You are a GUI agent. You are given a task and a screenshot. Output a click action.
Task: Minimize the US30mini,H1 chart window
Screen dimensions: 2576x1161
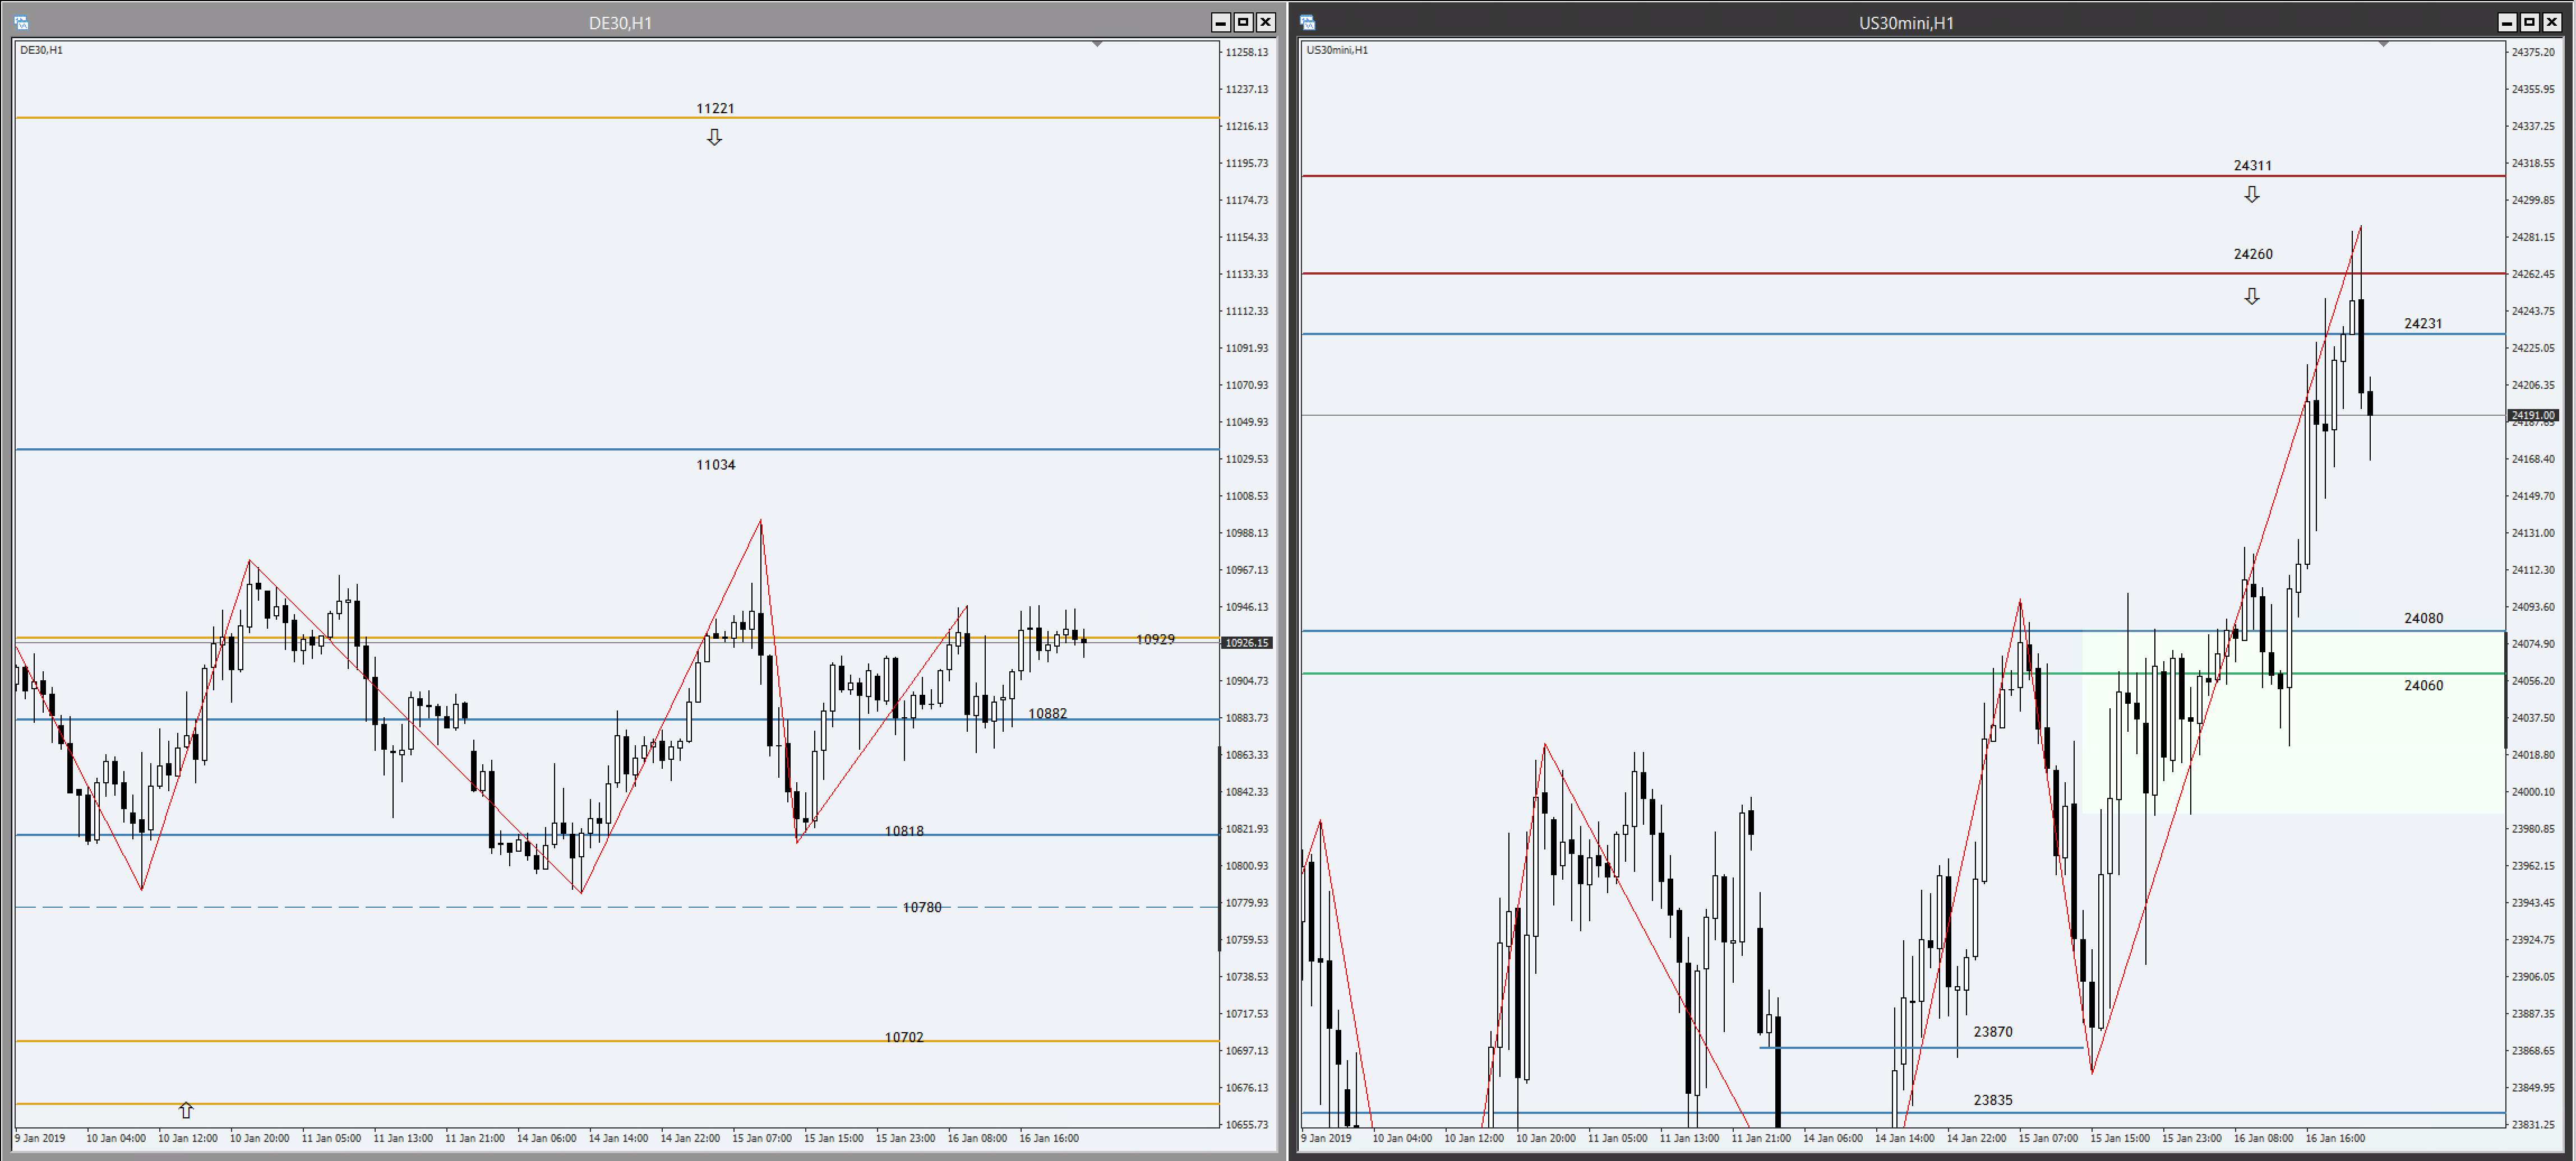click(2506, 22)
